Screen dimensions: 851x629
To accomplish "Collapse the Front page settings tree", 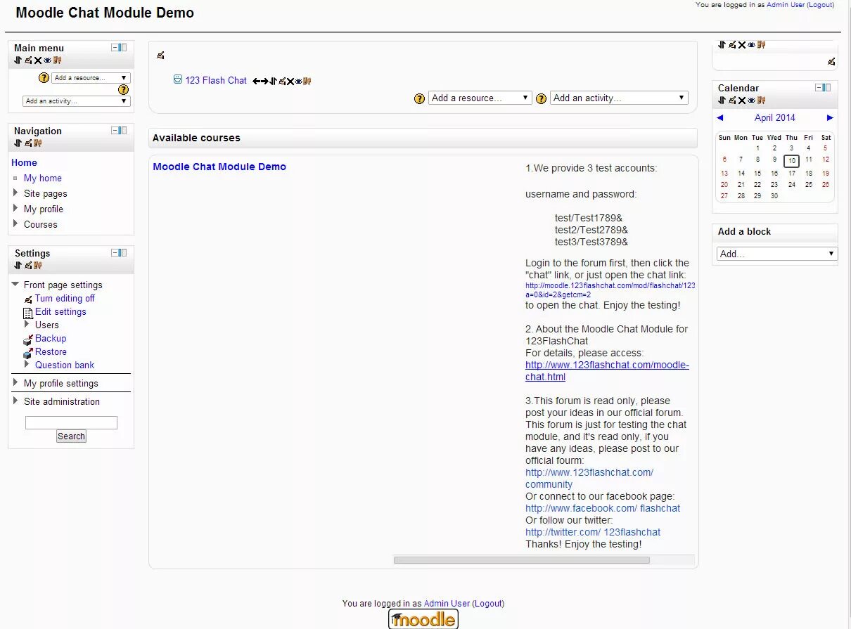I will tap(15, 285).
